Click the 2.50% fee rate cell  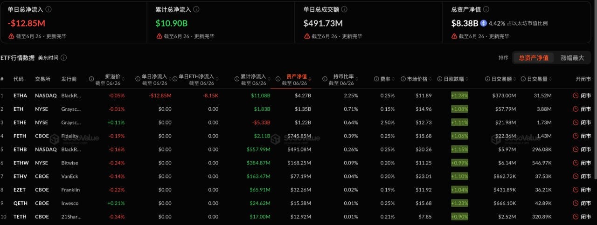tap(387, 123)
